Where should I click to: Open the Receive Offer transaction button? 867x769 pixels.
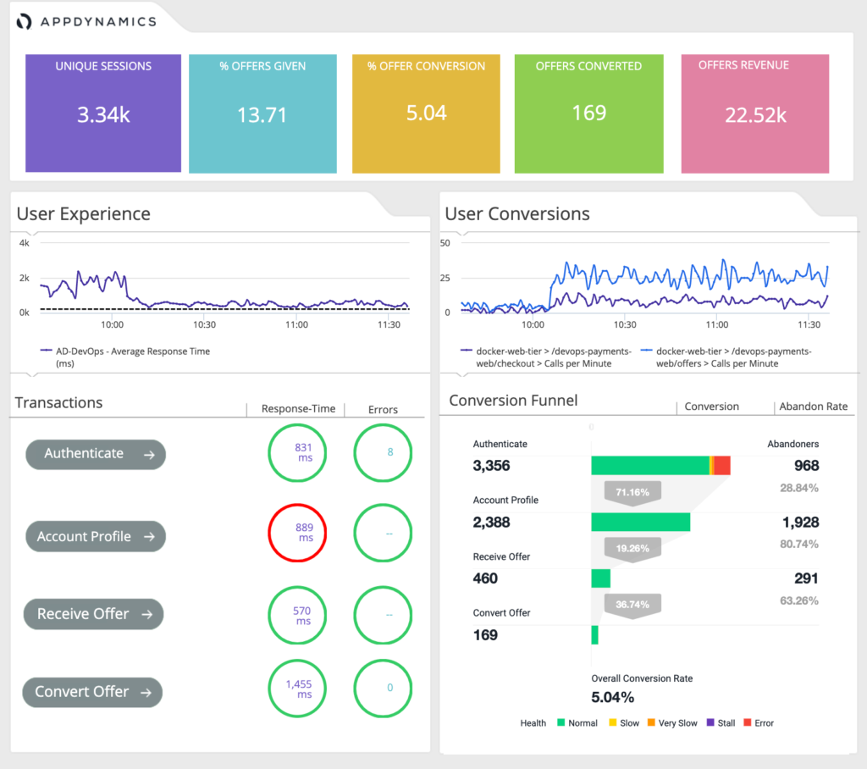click(x=94, y=614)
